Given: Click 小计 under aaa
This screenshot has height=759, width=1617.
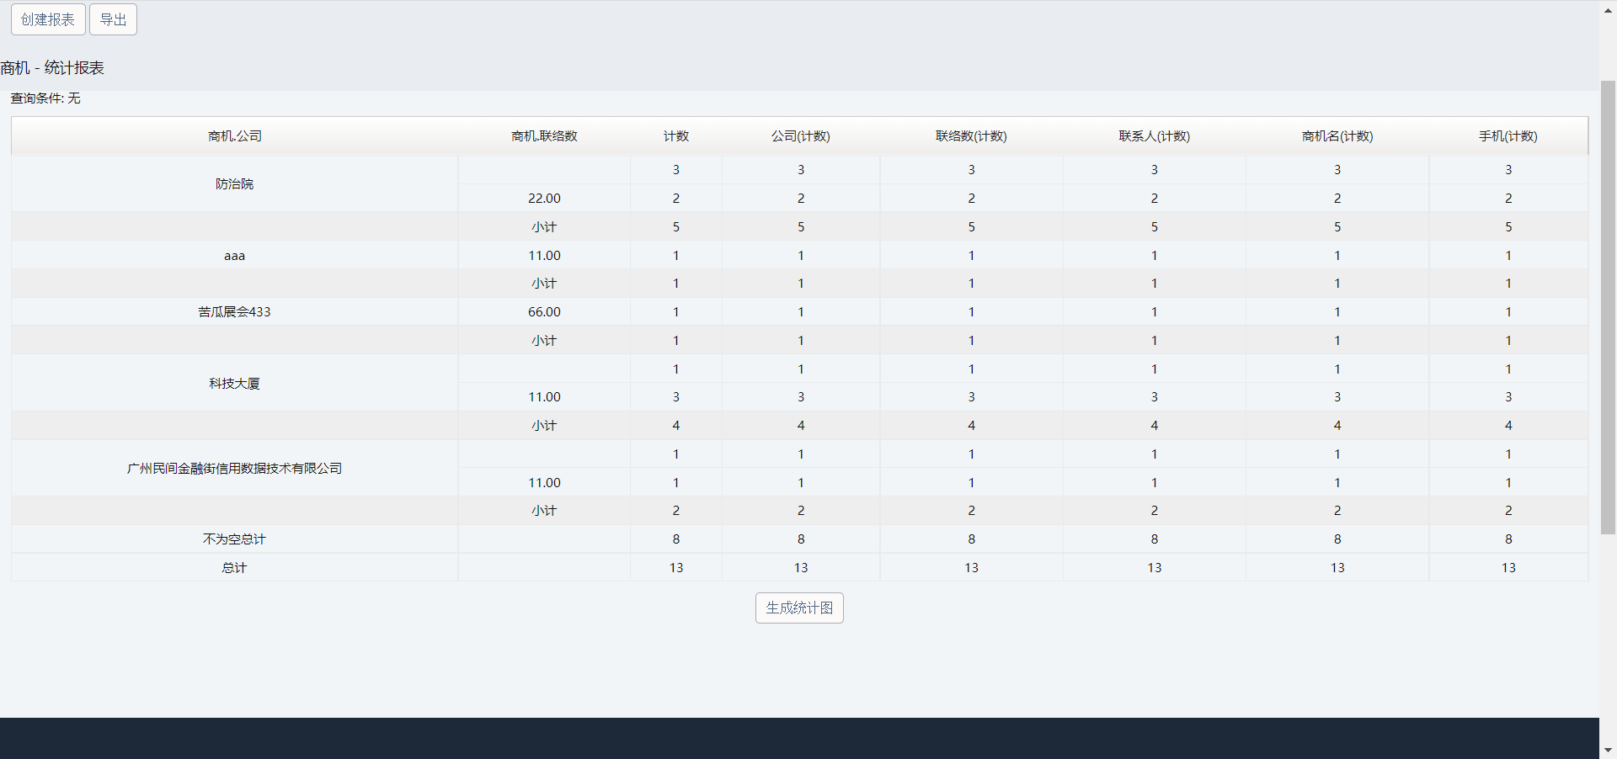Looking at the screenshot, I should pos(544,284).
